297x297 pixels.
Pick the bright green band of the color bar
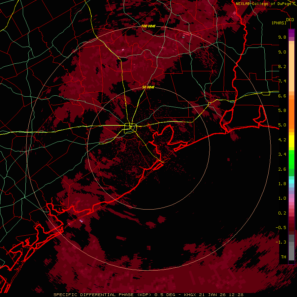coord(291,159)
